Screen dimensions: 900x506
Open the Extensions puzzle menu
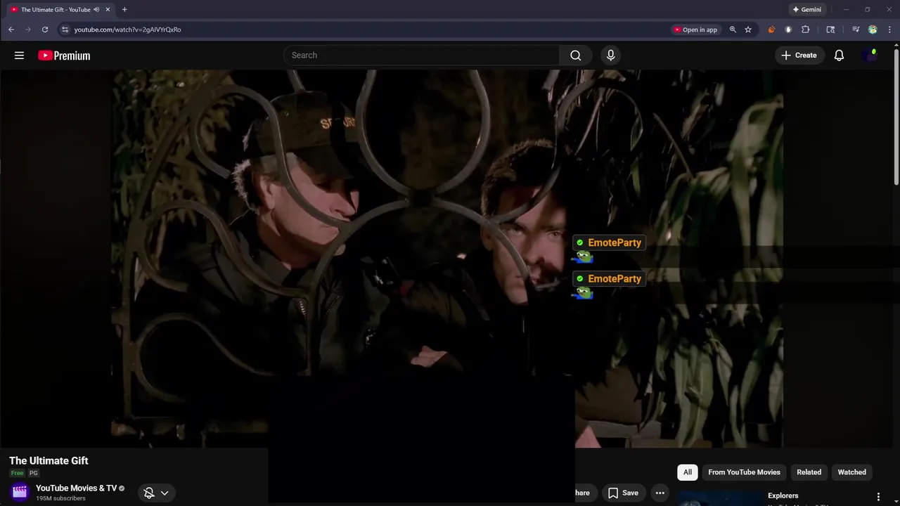[x=806, y=30]
